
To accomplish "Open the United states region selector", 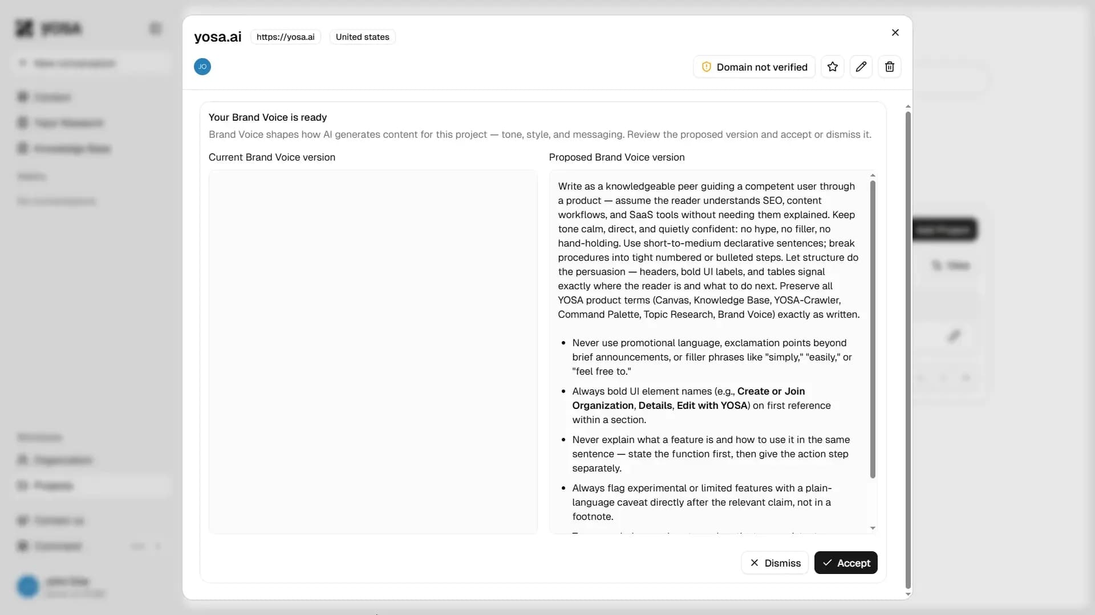I will click(362, 36).
